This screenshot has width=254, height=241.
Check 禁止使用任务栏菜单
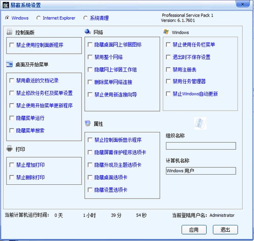click(x=168, y=44)
